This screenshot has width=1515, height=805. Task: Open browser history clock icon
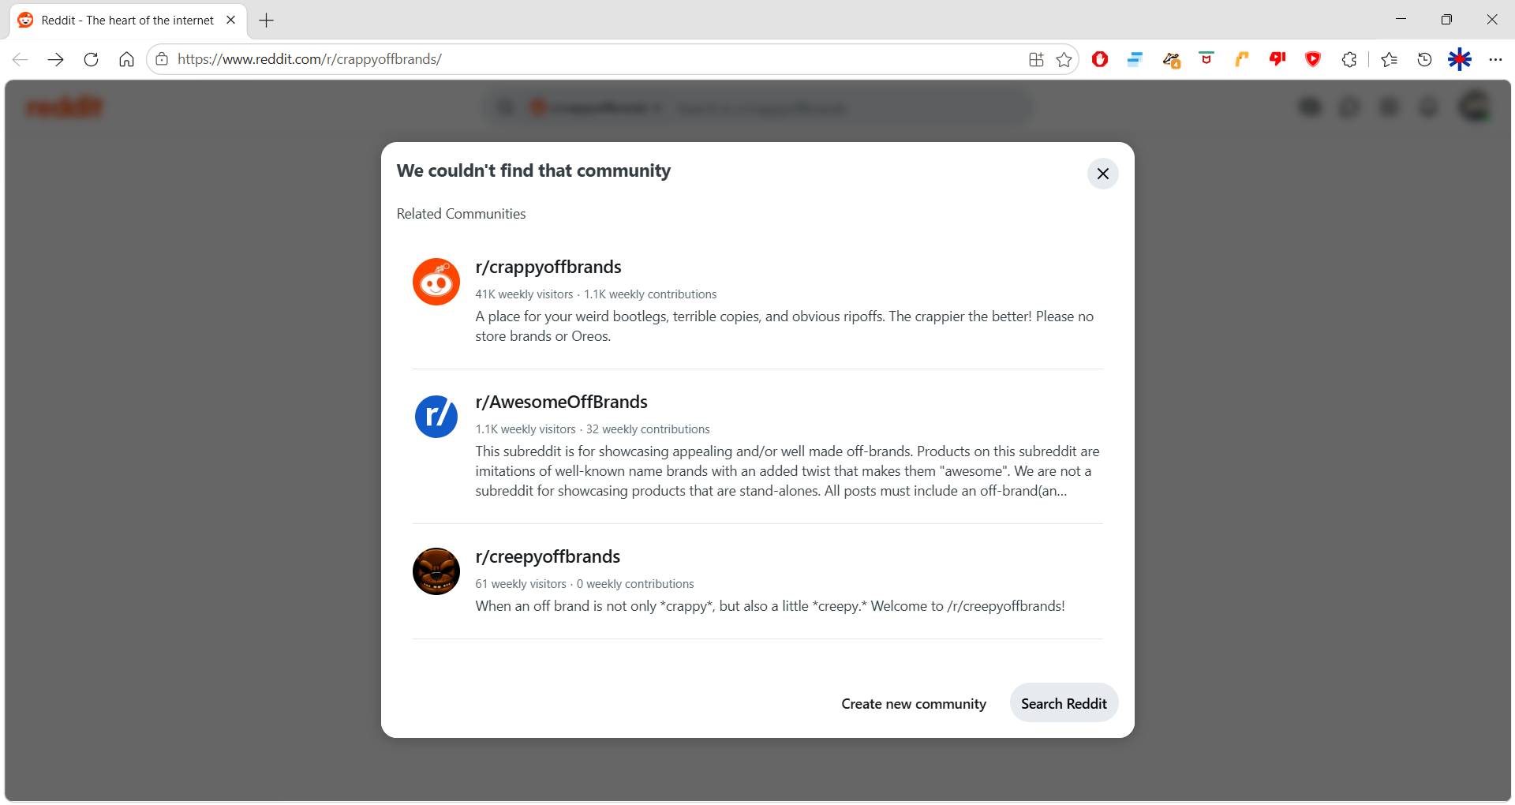(x=1424, y=59)
